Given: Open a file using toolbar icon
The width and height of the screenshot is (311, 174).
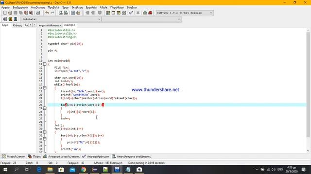Looking at the screenshot, I should (x=10, y=13).
